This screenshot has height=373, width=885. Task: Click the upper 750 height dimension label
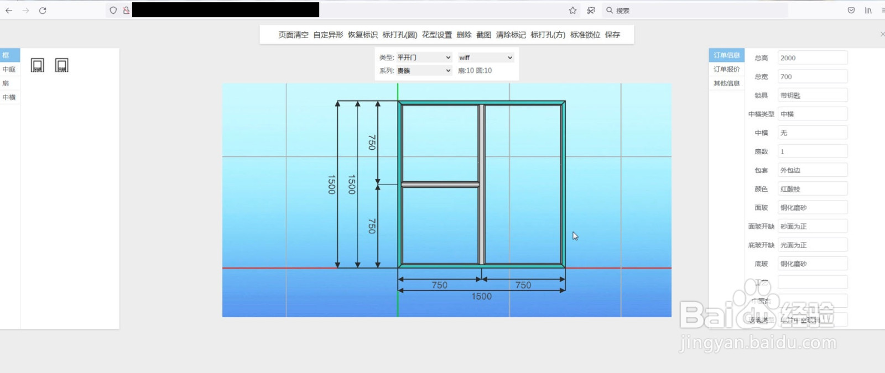372,143
